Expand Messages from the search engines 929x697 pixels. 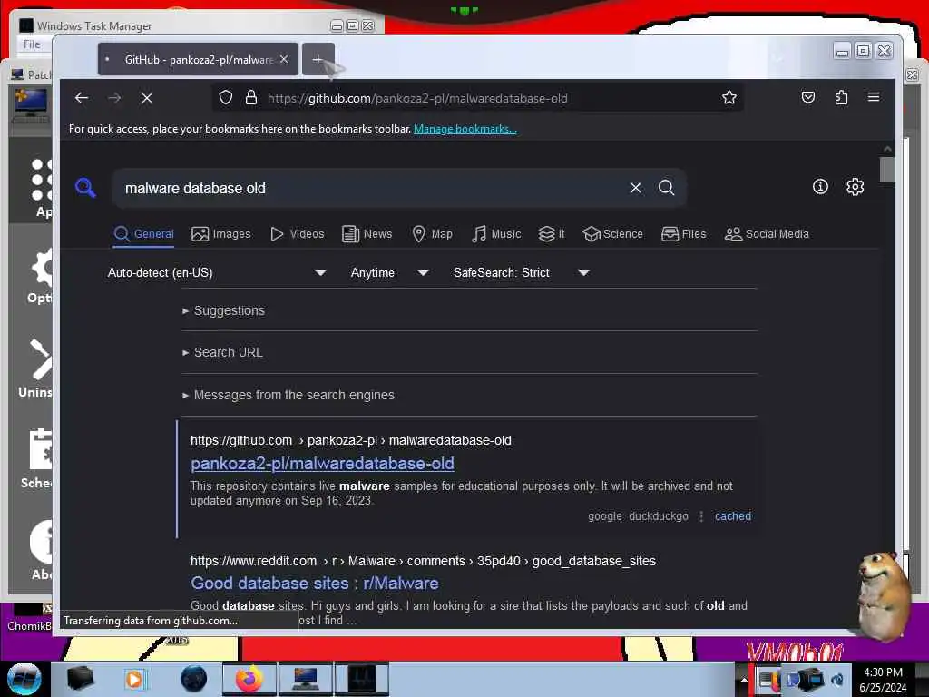288,395
